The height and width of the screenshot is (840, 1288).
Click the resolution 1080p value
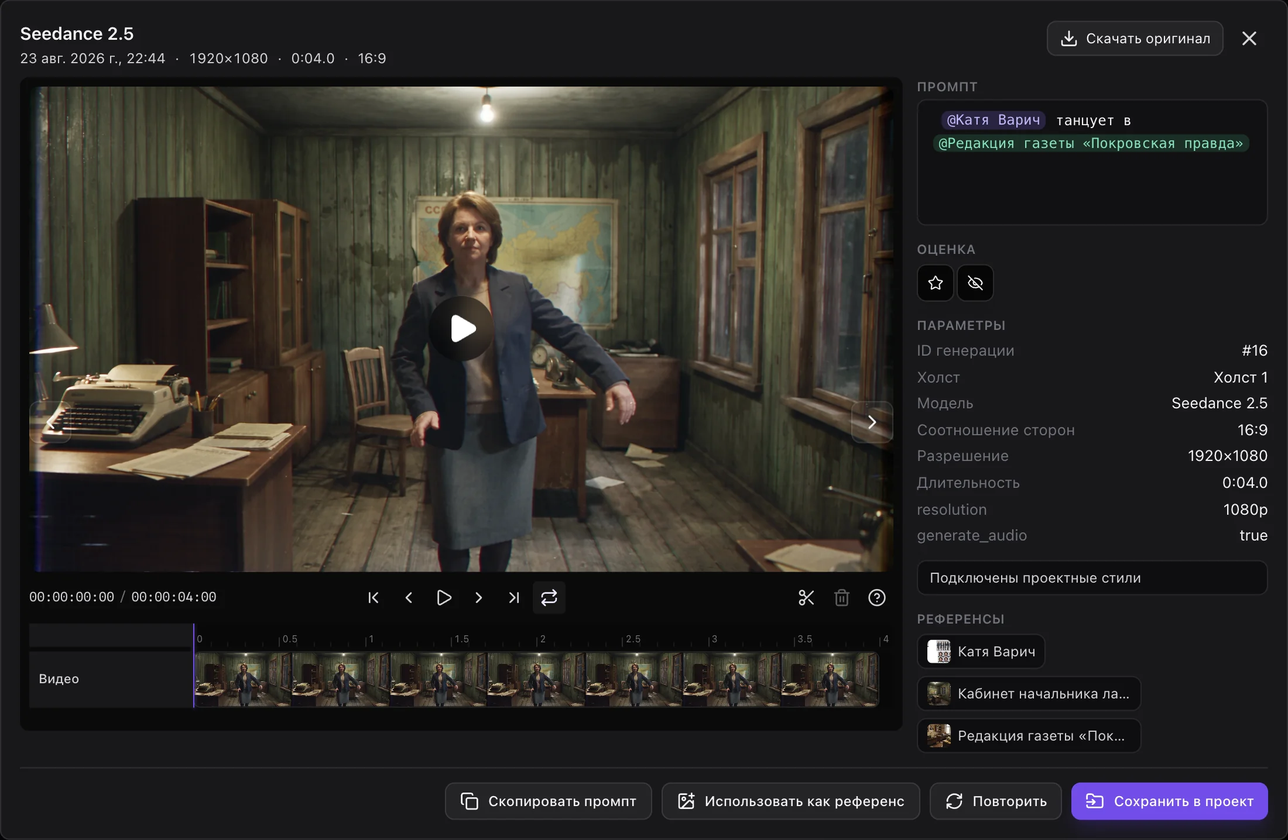1245,509
